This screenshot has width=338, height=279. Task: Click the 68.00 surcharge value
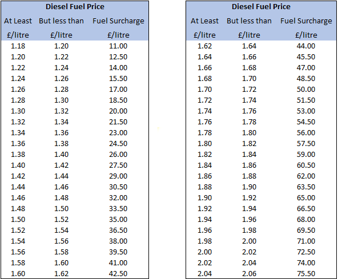306,219
